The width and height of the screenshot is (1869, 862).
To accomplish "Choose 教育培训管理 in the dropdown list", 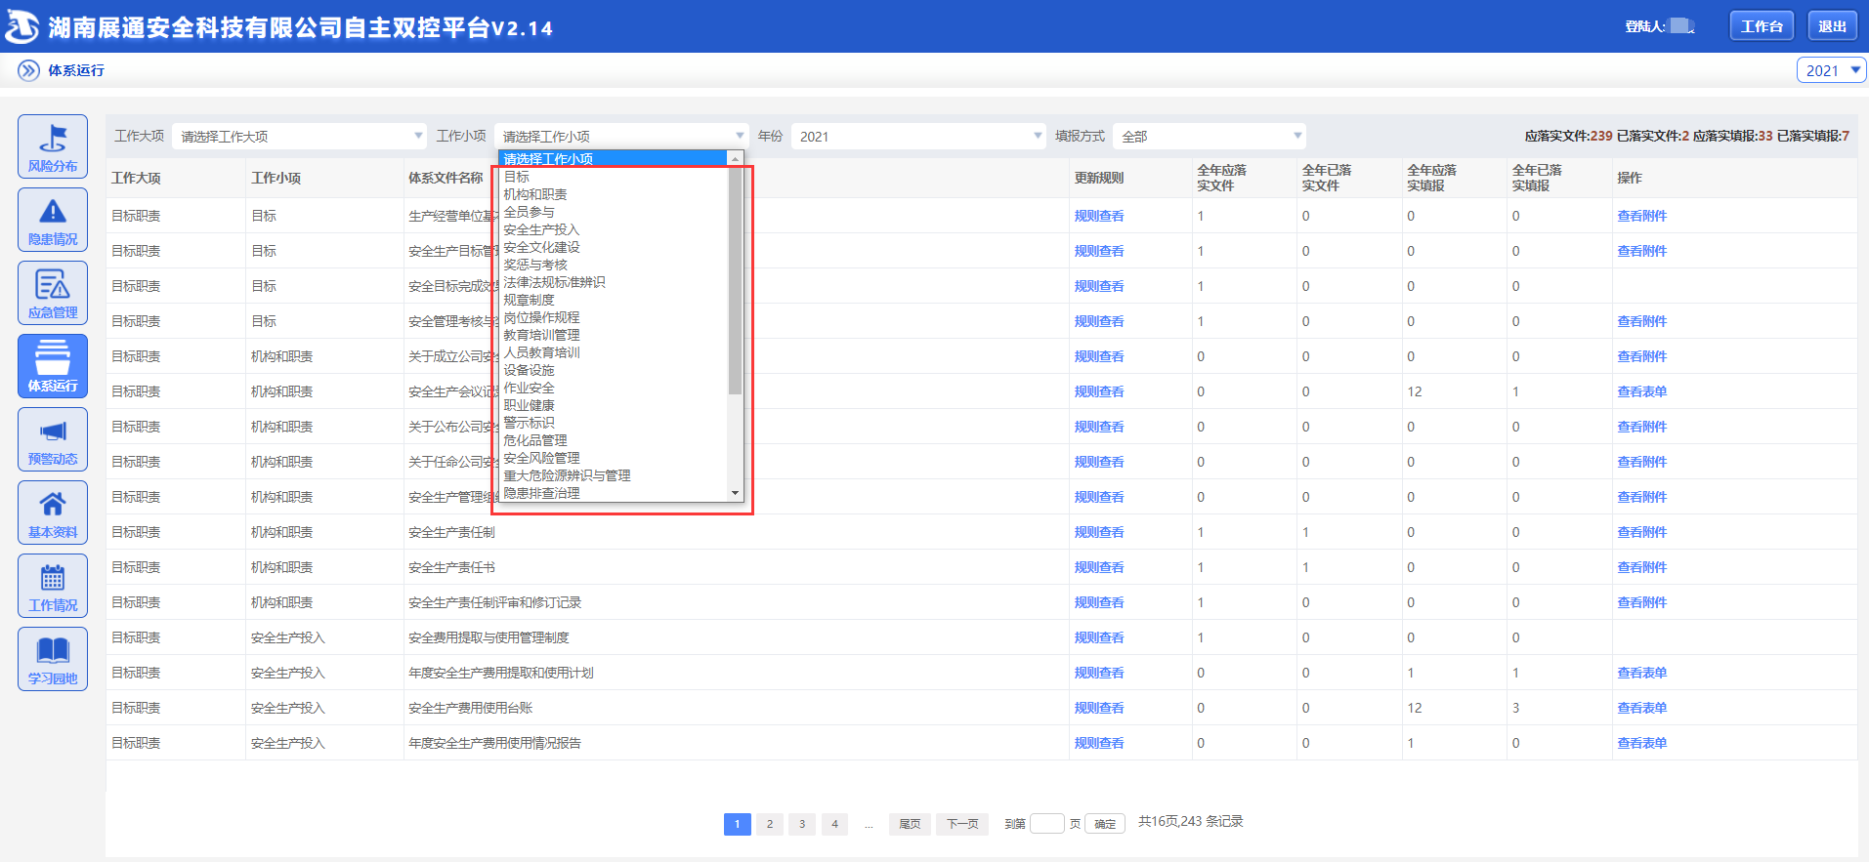I will (x=615, y=335).
